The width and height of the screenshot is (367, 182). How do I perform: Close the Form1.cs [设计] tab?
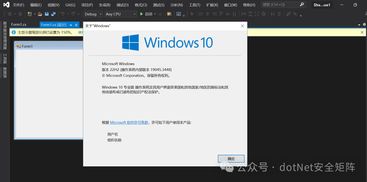point(76,25)
